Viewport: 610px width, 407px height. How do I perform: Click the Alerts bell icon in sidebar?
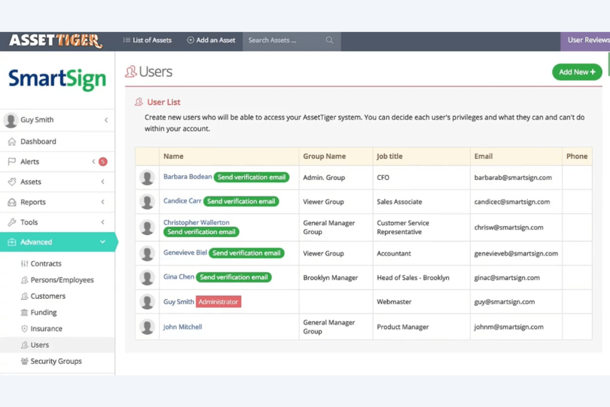click(x=12, y=161)
